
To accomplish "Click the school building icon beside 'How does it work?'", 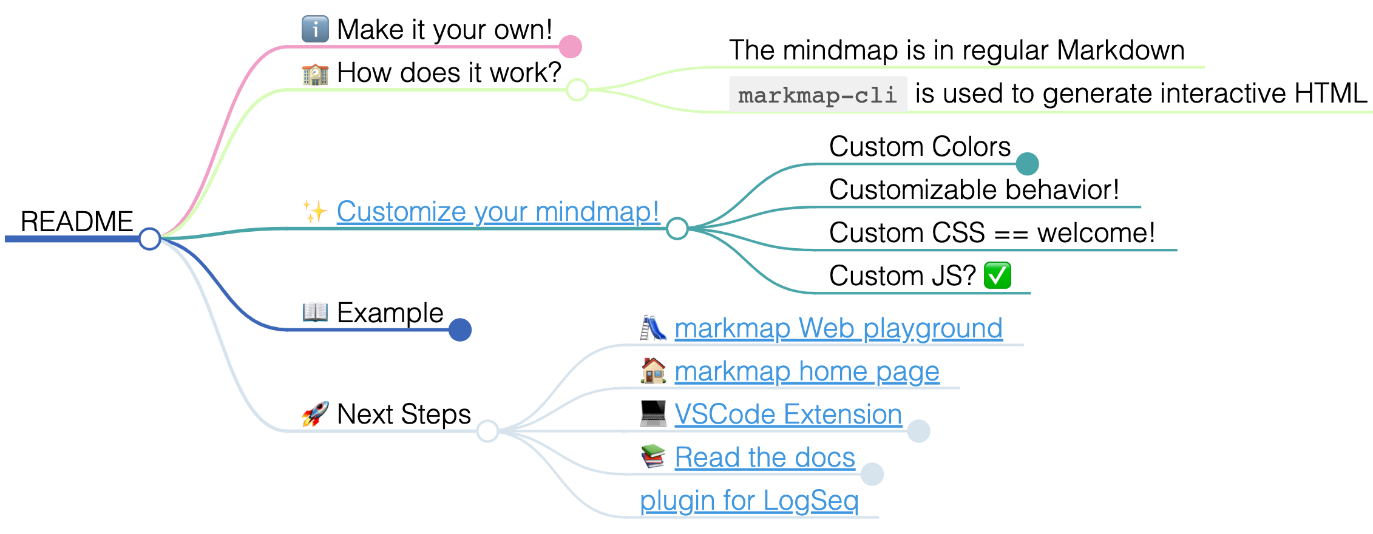I will click(x=315, y=73).
